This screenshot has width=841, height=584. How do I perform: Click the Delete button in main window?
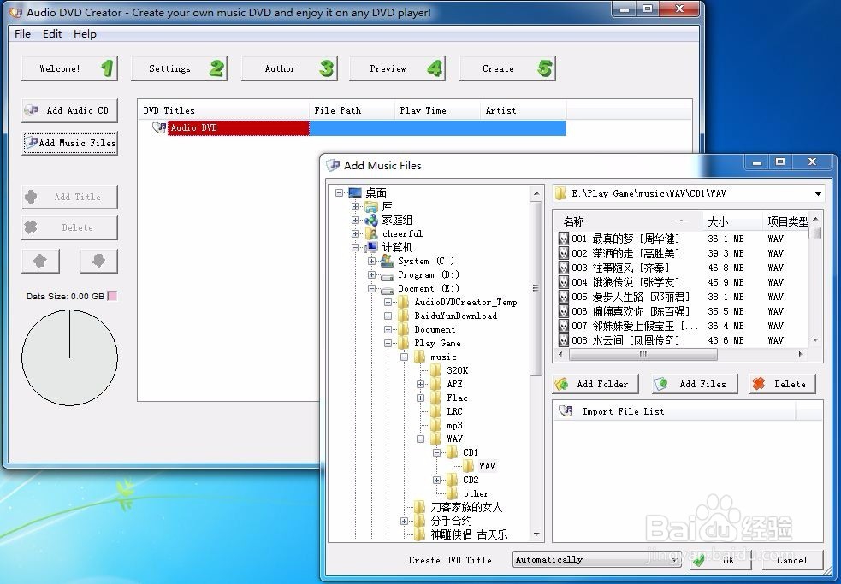pos(69,228)
